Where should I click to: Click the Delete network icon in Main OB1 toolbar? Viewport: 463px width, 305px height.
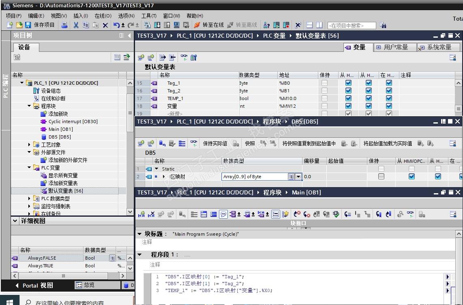click(x=151, y=214)
